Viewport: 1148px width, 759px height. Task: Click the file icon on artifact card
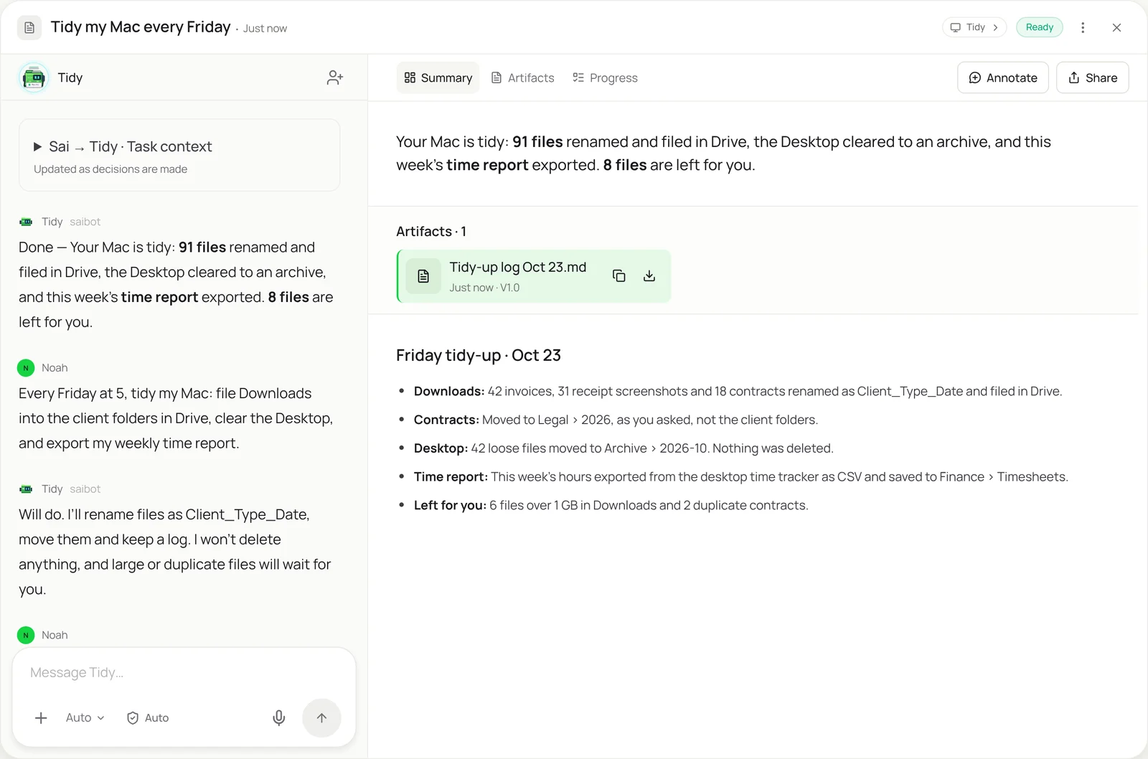tap(423, 276)
